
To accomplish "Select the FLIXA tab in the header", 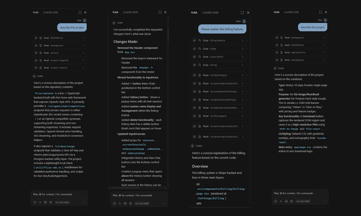I will coord(36,12).
